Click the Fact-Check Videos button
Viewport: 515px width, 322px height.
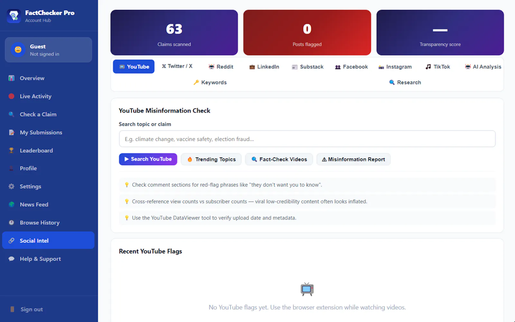(279, 159)
